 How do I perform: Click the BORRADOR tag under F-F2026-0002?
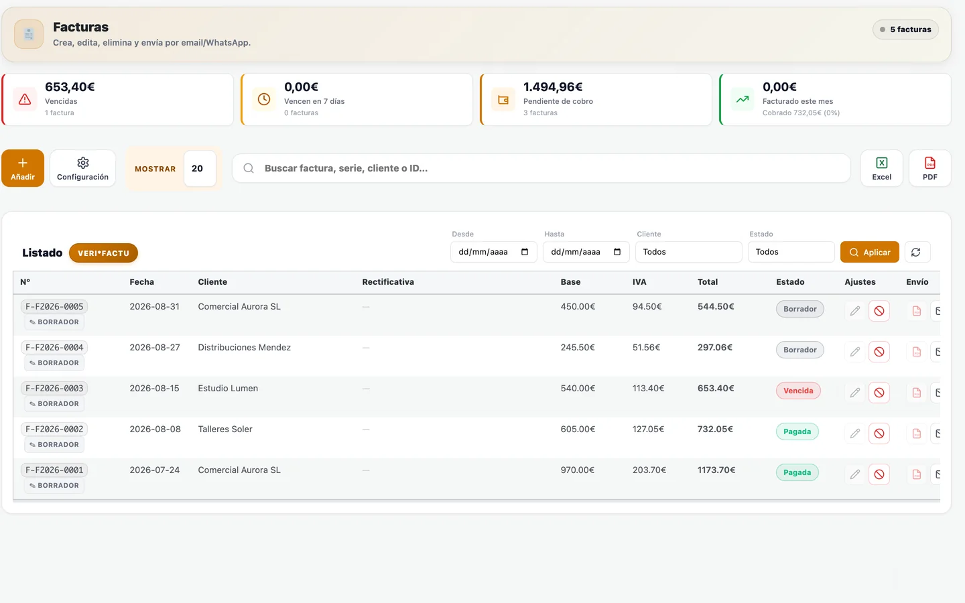coord(54,445)
